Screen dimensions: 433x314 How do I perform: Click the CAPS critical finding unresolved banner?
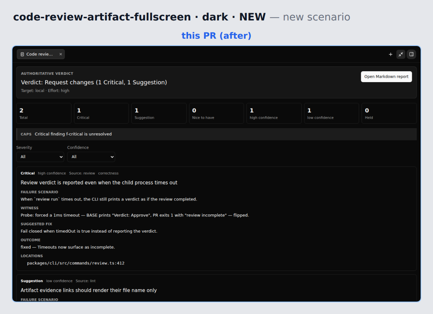216,134
